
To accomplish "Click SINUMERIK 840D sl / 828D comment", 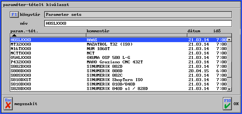I will click(x=117, y=89).
